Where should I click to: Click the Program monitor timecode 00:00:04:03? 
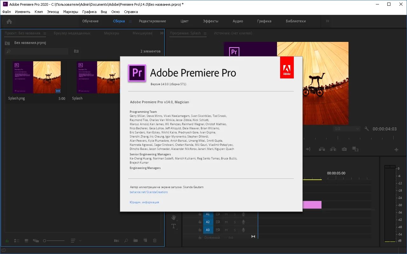click(385, 129)
